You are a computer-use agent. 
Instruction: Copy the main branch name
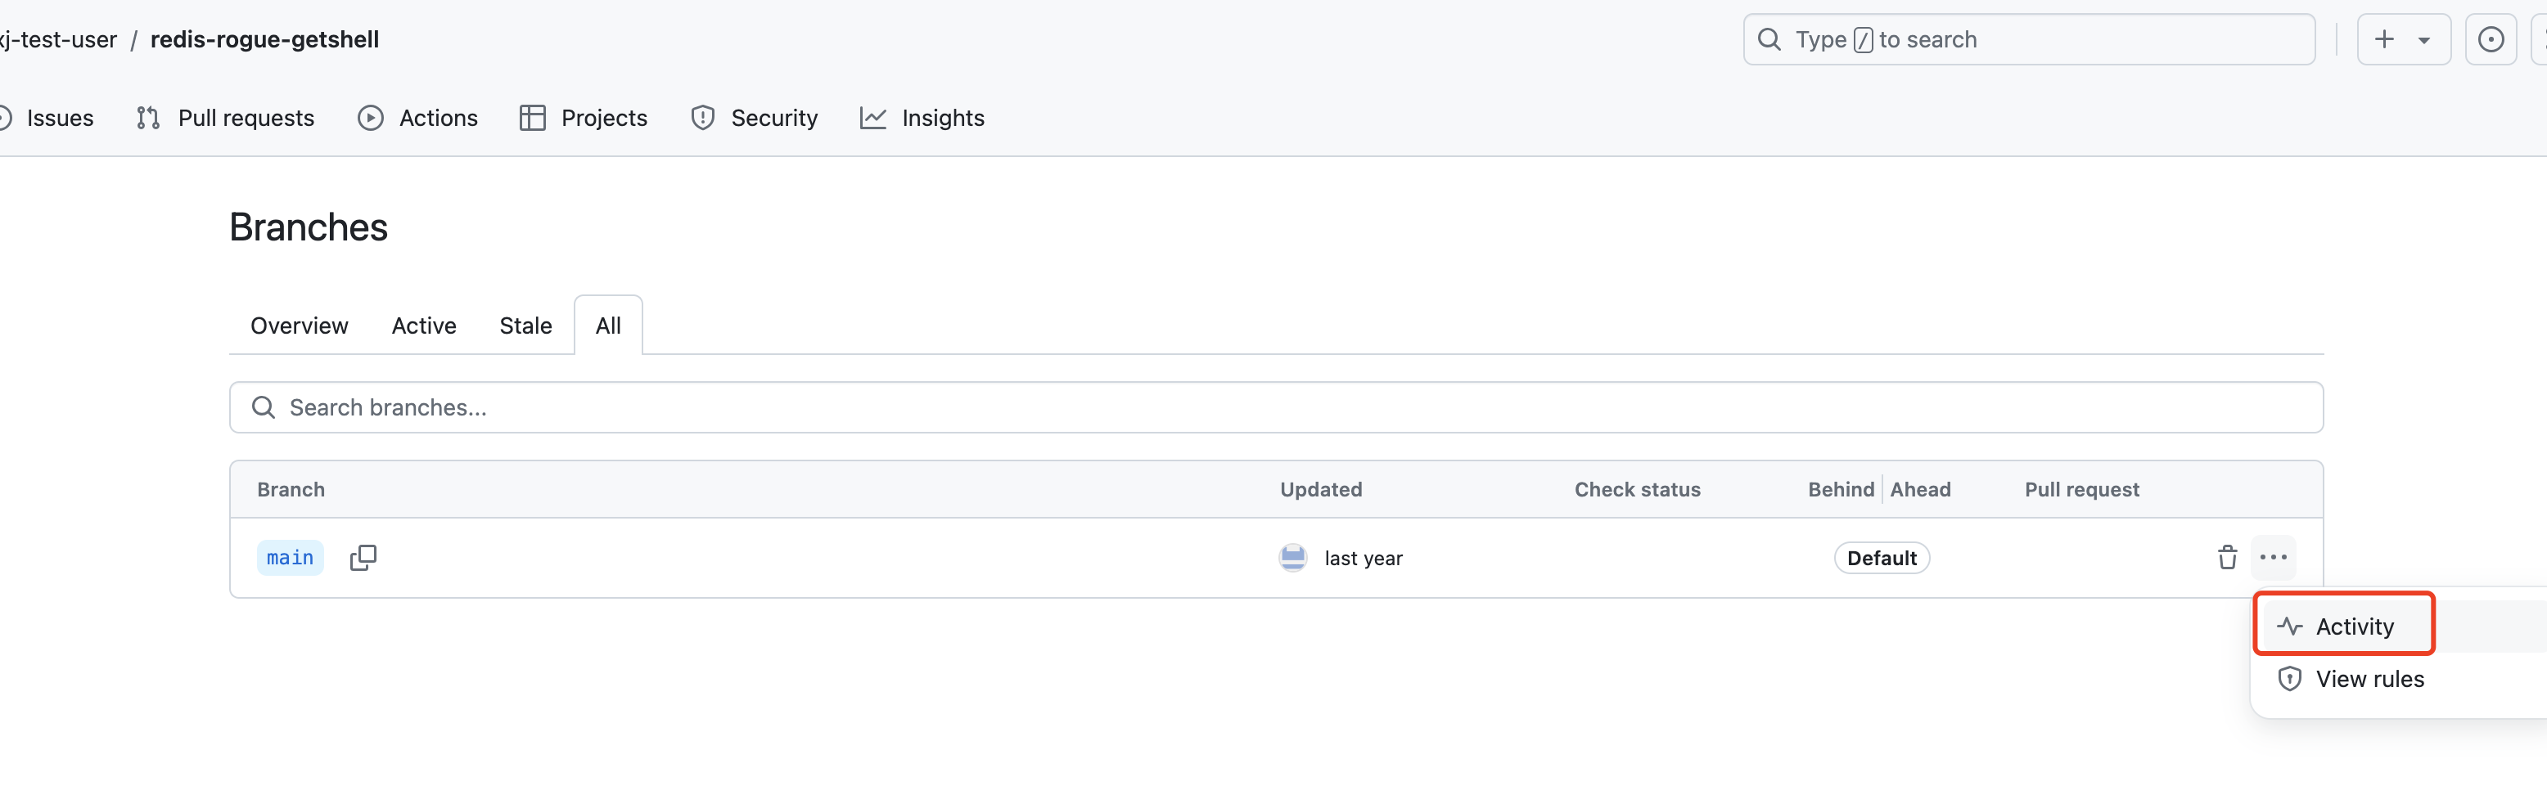(x=363, y=558)
